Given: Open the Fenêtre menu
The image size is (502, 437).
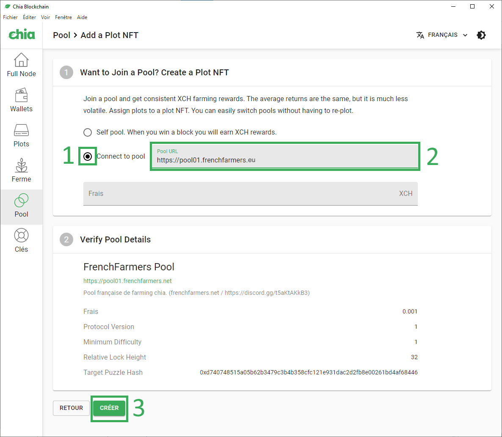Looking at the screenshot, I should click(63, 17).
